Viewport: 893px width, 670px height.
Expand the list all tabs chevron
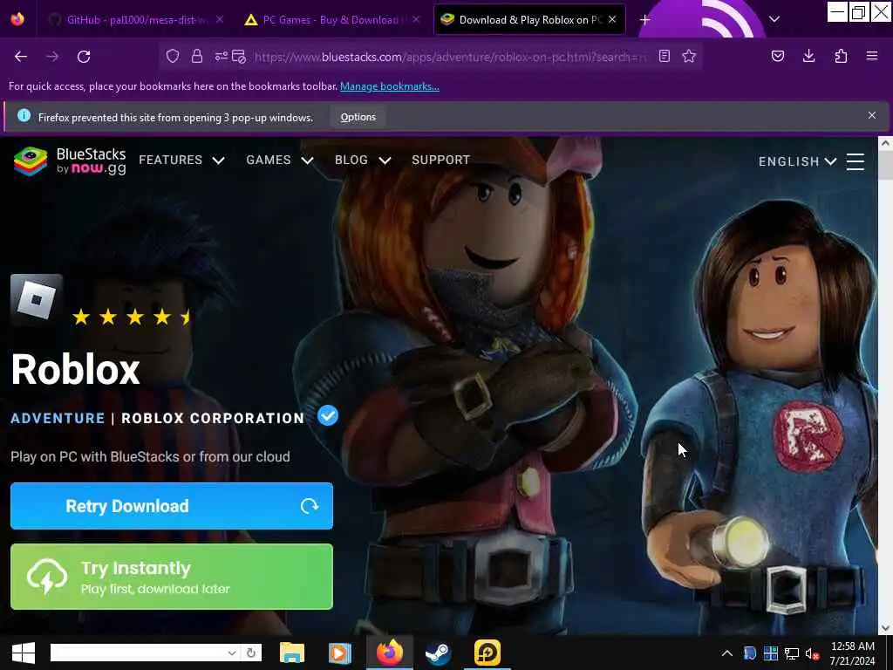click(x=774, y=19)
